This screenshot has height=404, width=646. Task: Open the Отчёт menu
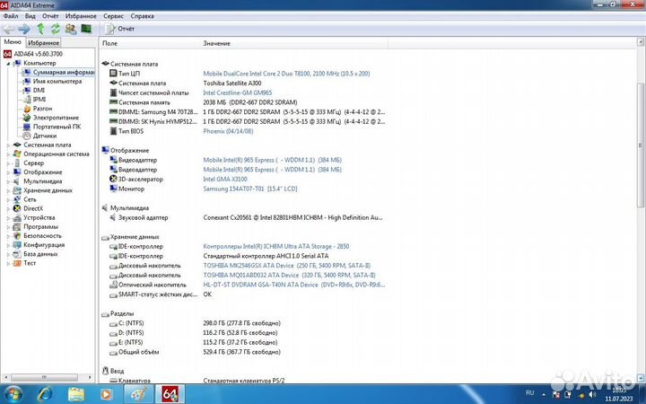[x=50, y=16]
